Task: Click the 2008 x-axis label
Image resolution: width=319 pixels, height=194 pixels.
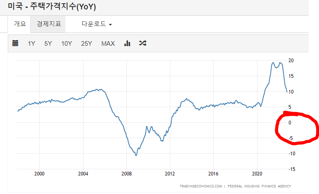Action: 126,174
